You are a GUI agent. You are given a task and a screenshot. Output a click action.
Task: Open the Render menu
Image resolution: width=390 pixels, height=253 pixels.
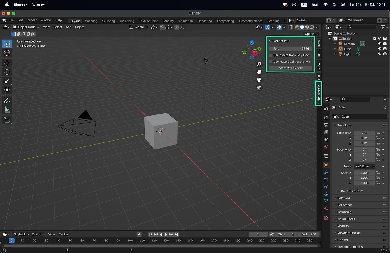pyautogui.click(x=32, y=20)
